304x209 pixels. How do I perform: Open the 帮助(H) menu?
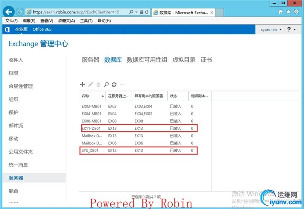104,21
